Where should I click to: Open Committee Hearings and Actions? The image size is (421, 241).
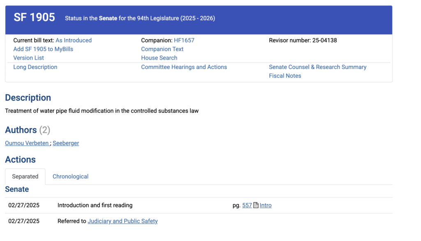click(x=184, y=67)
